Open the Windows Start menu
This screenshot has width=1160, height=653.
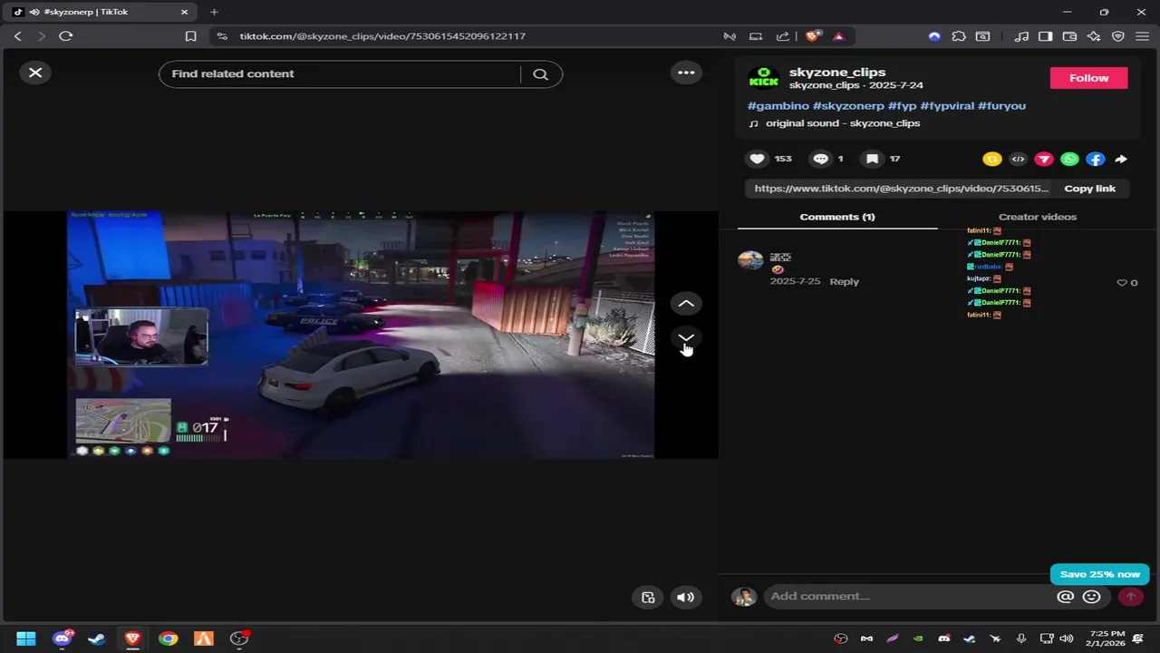tap(25, 638)
